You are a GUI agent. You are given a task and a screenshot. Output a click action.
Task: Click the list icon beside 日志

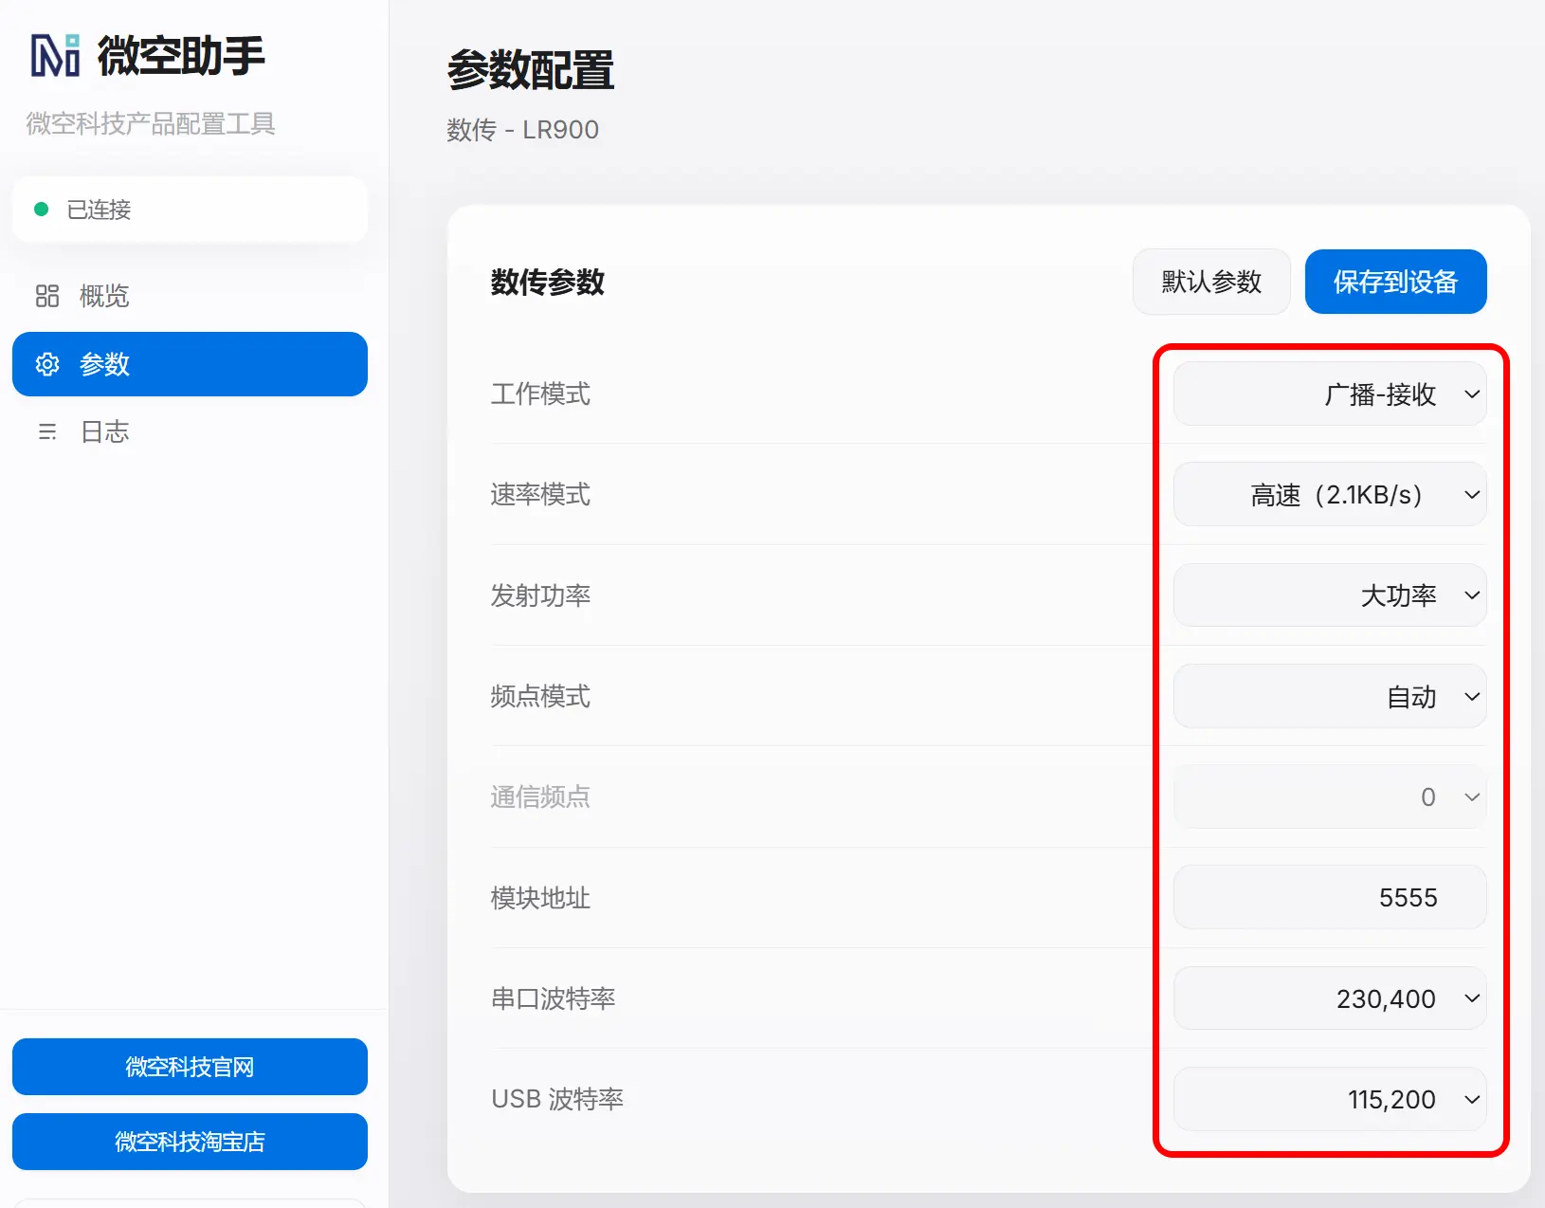pyautogui.click(x=47, y=432)
